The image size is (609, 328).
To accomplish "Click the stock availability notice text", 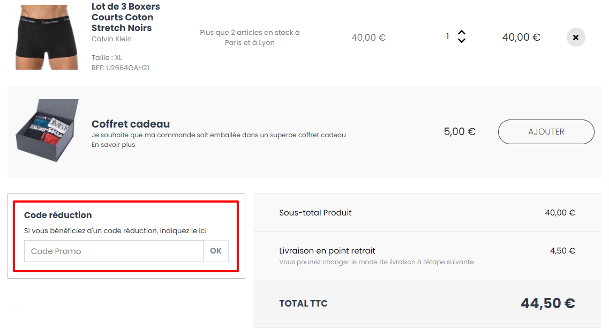I will [x=250, y=38].
